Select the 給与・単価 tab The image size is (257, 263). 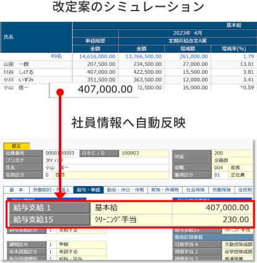pyautogui.click(x=89, y=190)
